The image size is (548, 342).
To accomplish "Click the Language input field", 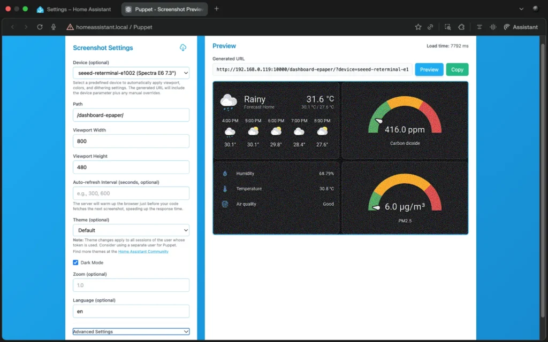I will (x=131, y=312).
